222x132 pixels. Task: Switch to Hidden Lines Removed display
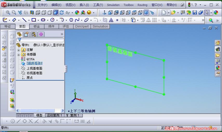[50, 13]
